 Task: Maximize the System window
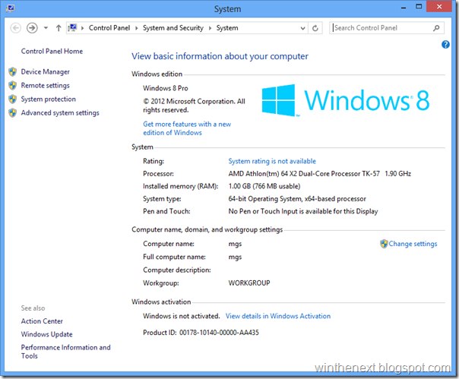pyautogui.click(x=419, y=6)
